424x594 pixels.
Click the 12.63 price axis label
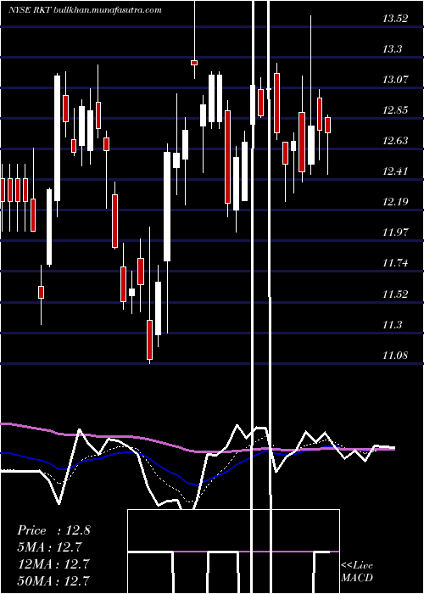pos(395,141)
